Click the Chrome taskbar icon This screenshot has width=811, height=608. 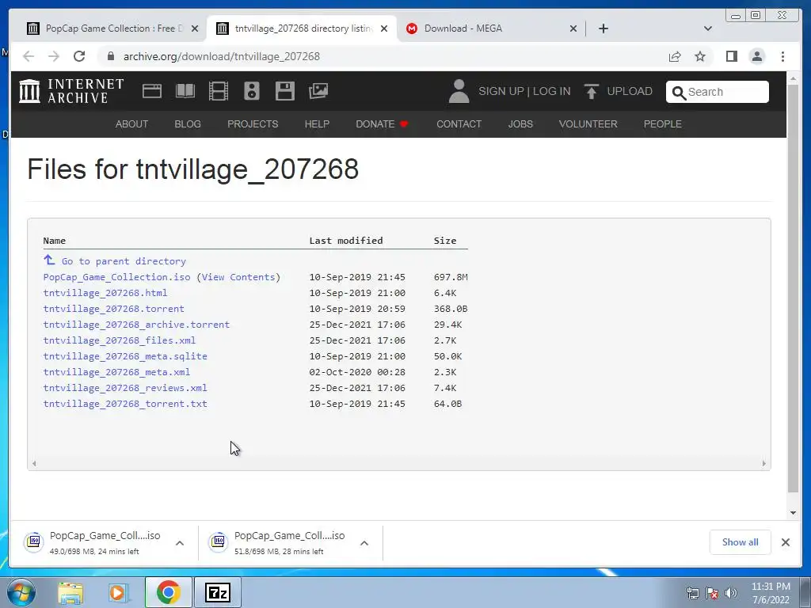pos(168,592)
